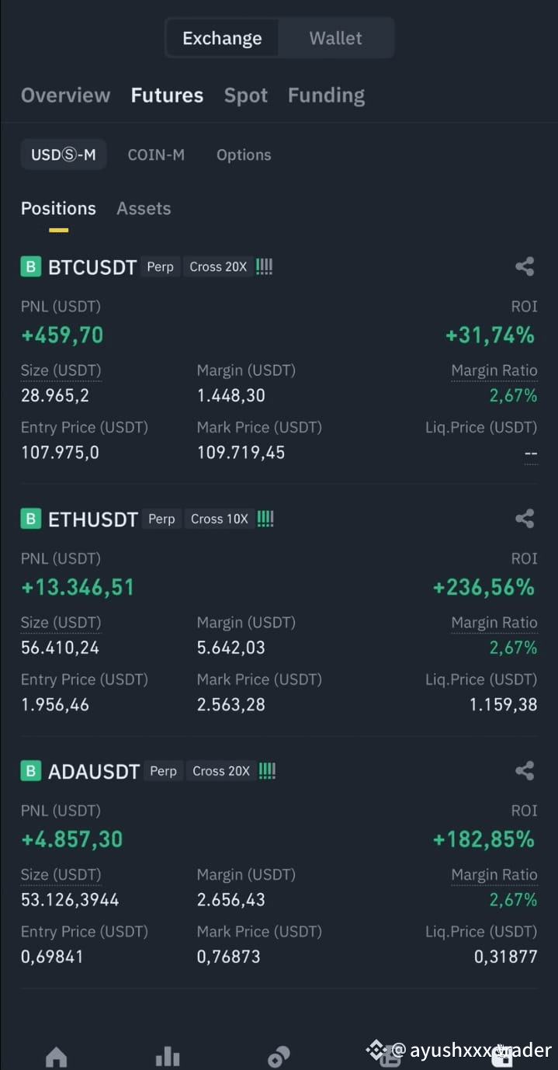
Task: Select the USDⓈ-M market type
Action: 64,155
